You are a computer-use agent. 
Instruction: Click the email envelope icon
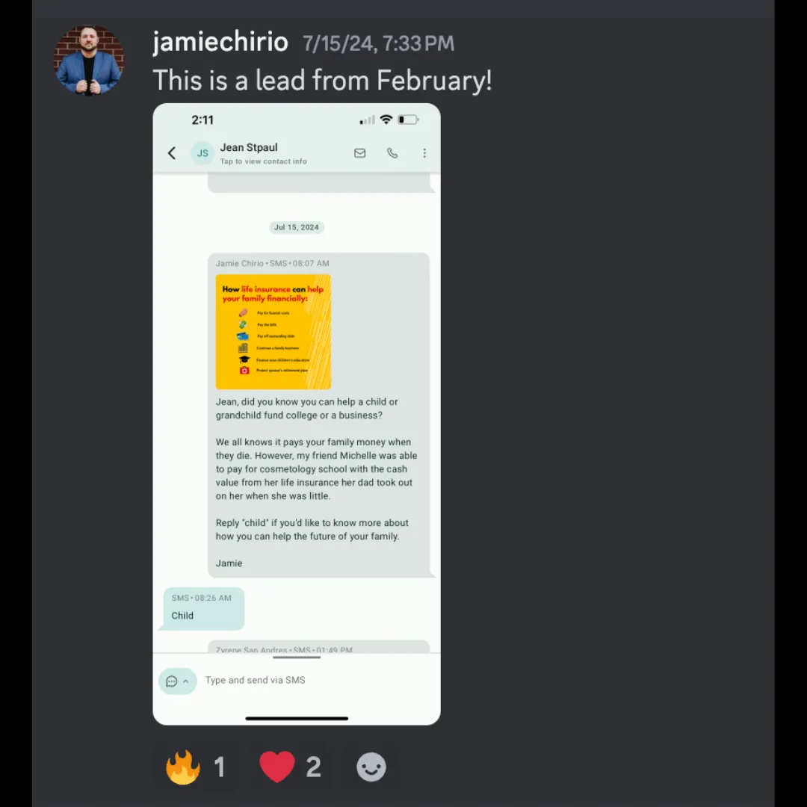[359, 153]
